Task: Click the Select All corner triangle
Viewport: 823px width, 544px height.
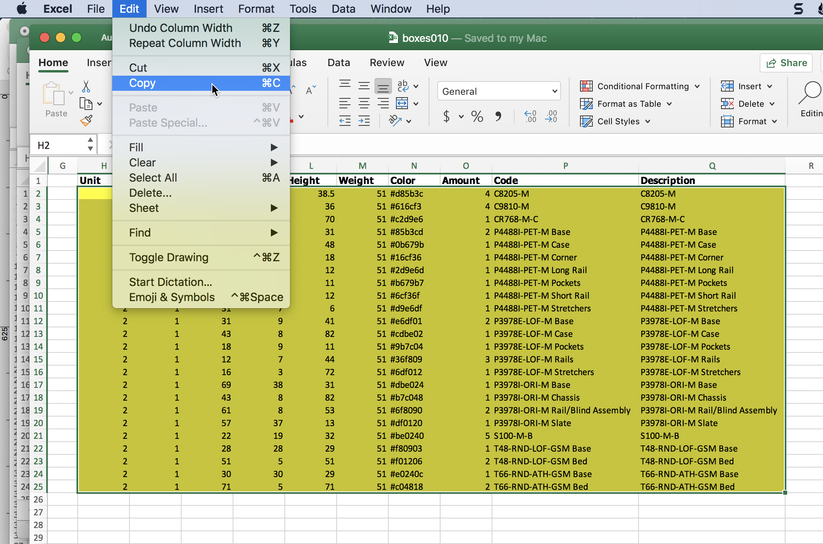Action: pyautogui.click(x=39, y=166)
